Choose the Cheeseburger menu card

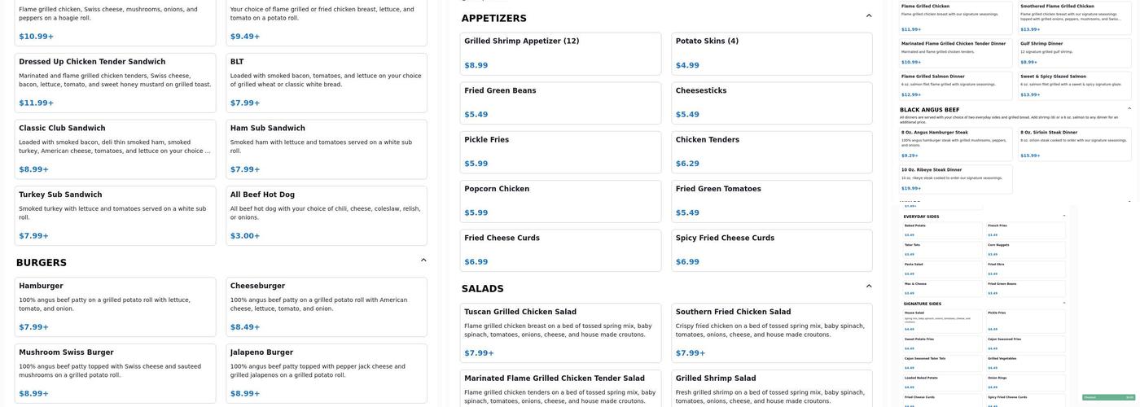(326, 307)
